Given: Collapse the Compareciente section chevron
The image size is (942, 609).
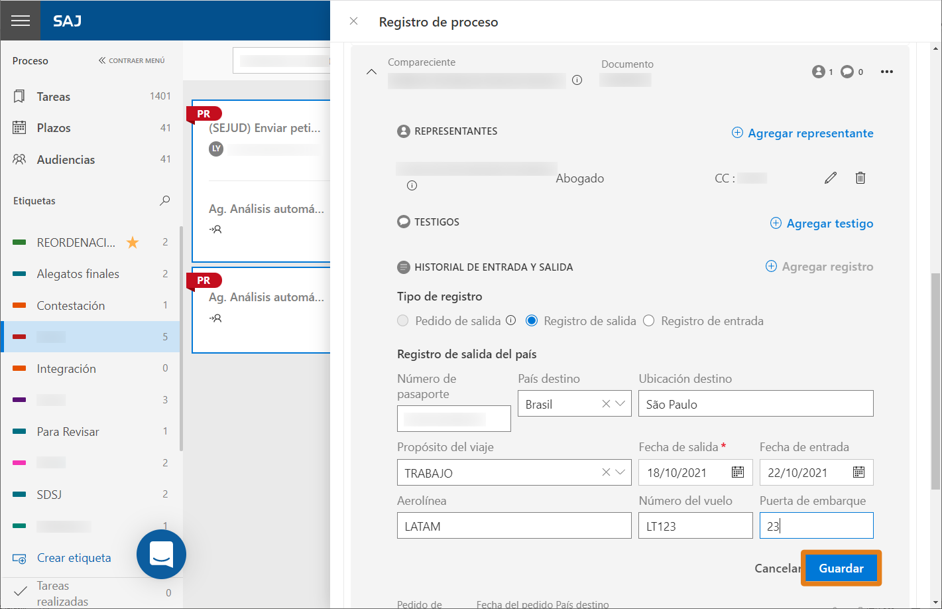Looking at the screenshot, I should point(371,72).
